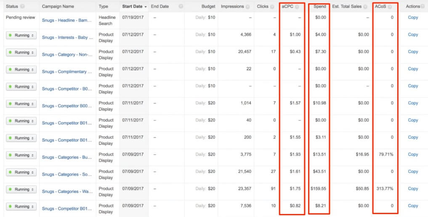The width and height of the screenshot is (428, 217).
Task: Show the aCPC help tooltip icon
Action: tap(297, 7)
